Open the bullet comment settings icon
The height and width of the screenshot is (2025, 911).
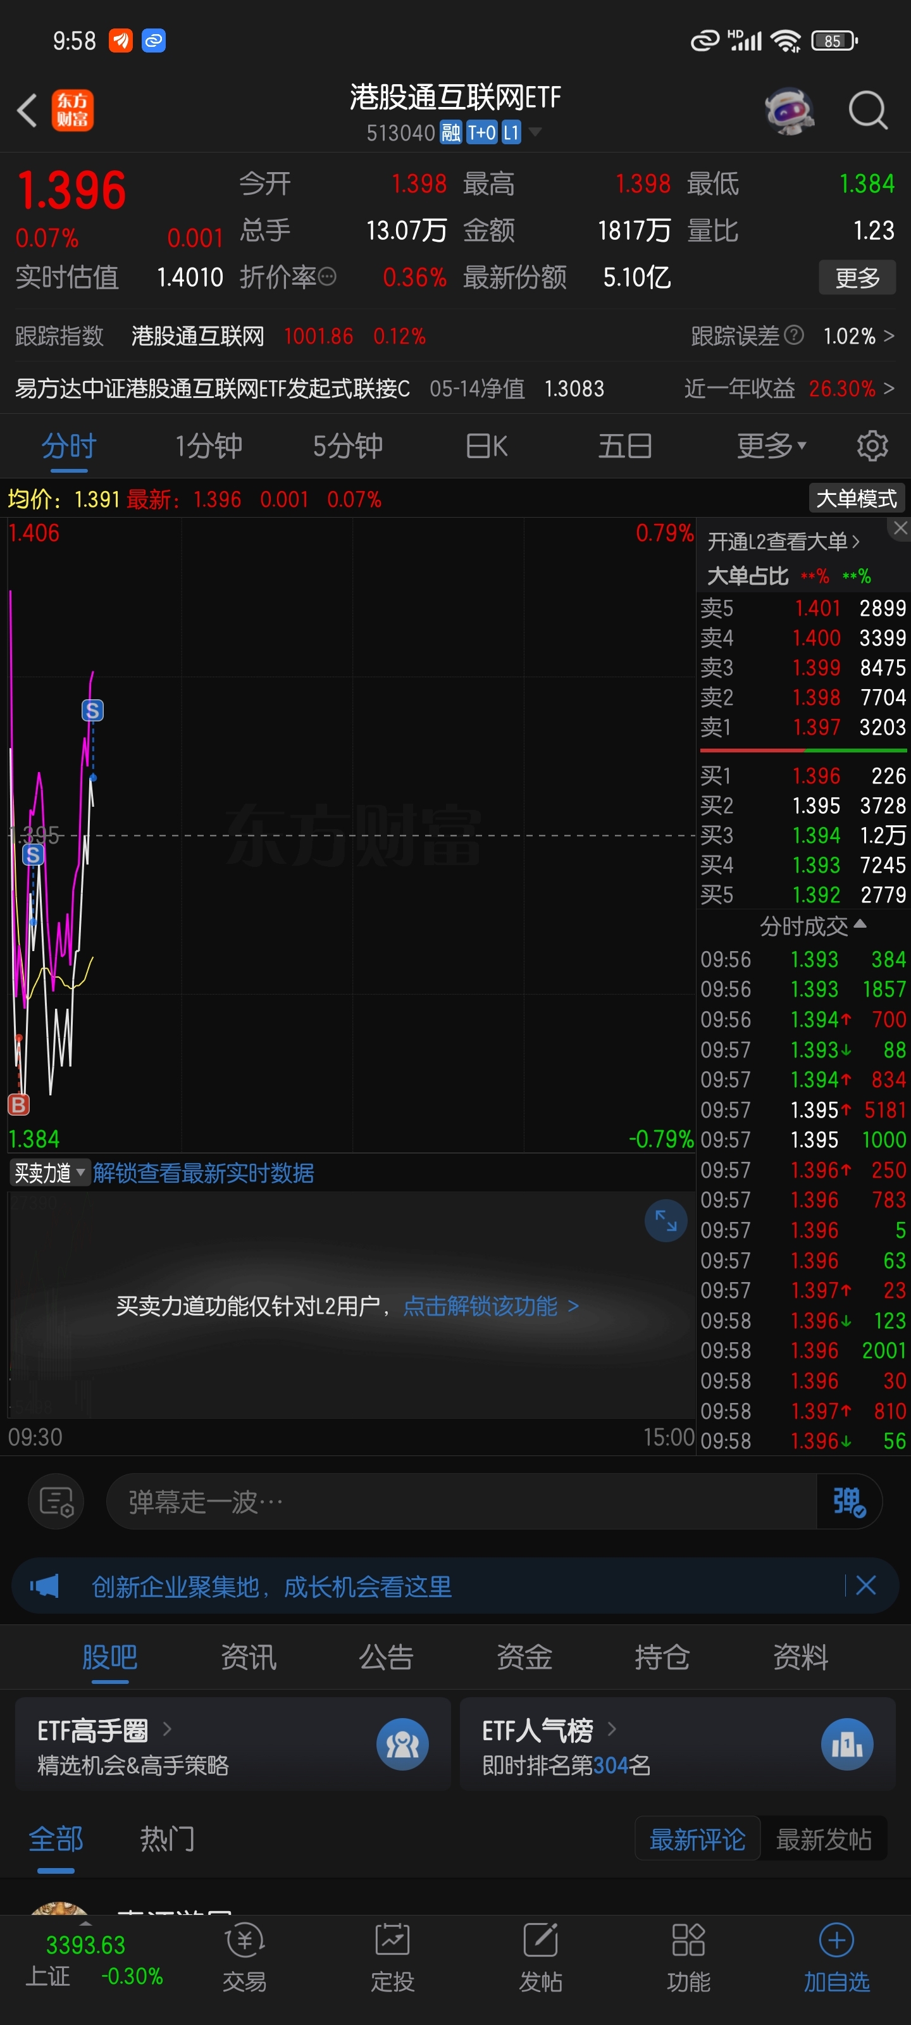(56, 1502)
